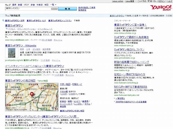
Task: Search nearby レンタカー link
Action: click(78, 104)
